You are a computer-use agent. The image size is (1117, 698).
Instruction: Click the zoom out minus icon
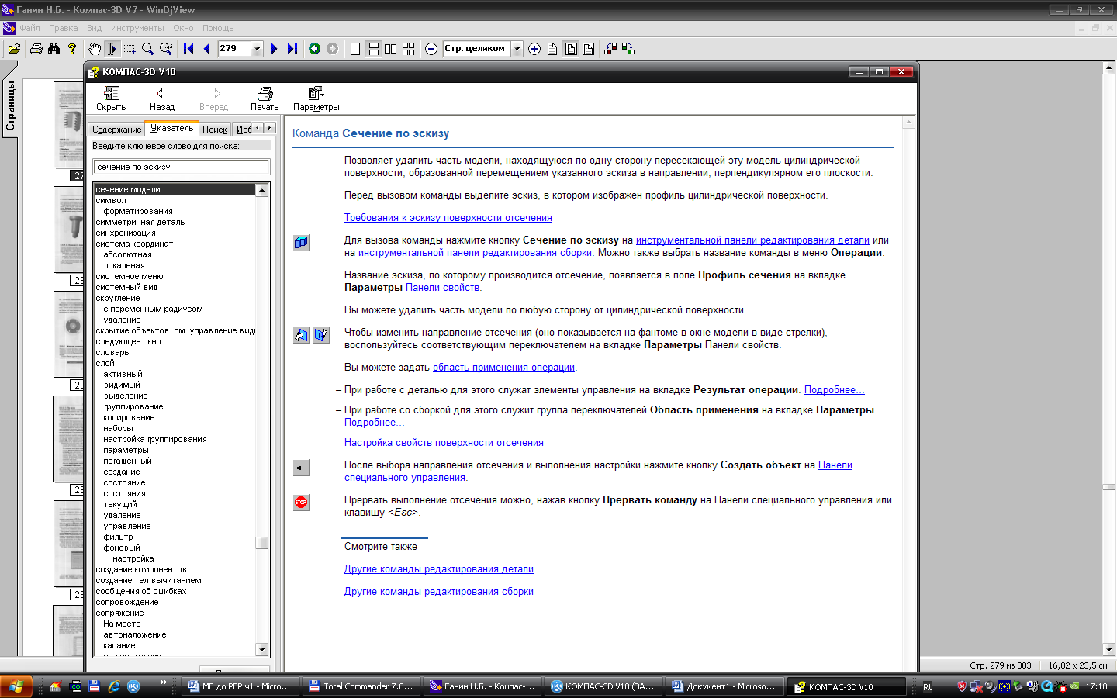click(431, 49)
